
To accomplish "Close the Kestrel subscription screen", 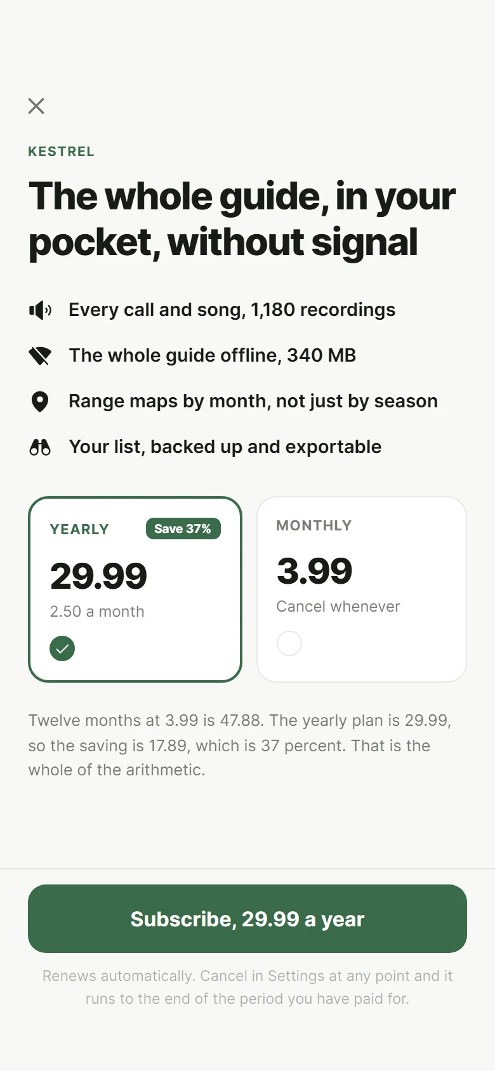I will coord(36,106).
